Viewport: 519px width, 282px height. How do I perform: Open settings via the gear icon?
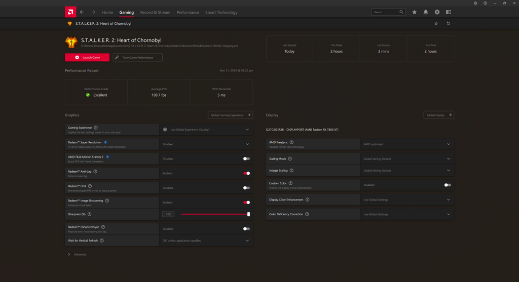point(437,12)
